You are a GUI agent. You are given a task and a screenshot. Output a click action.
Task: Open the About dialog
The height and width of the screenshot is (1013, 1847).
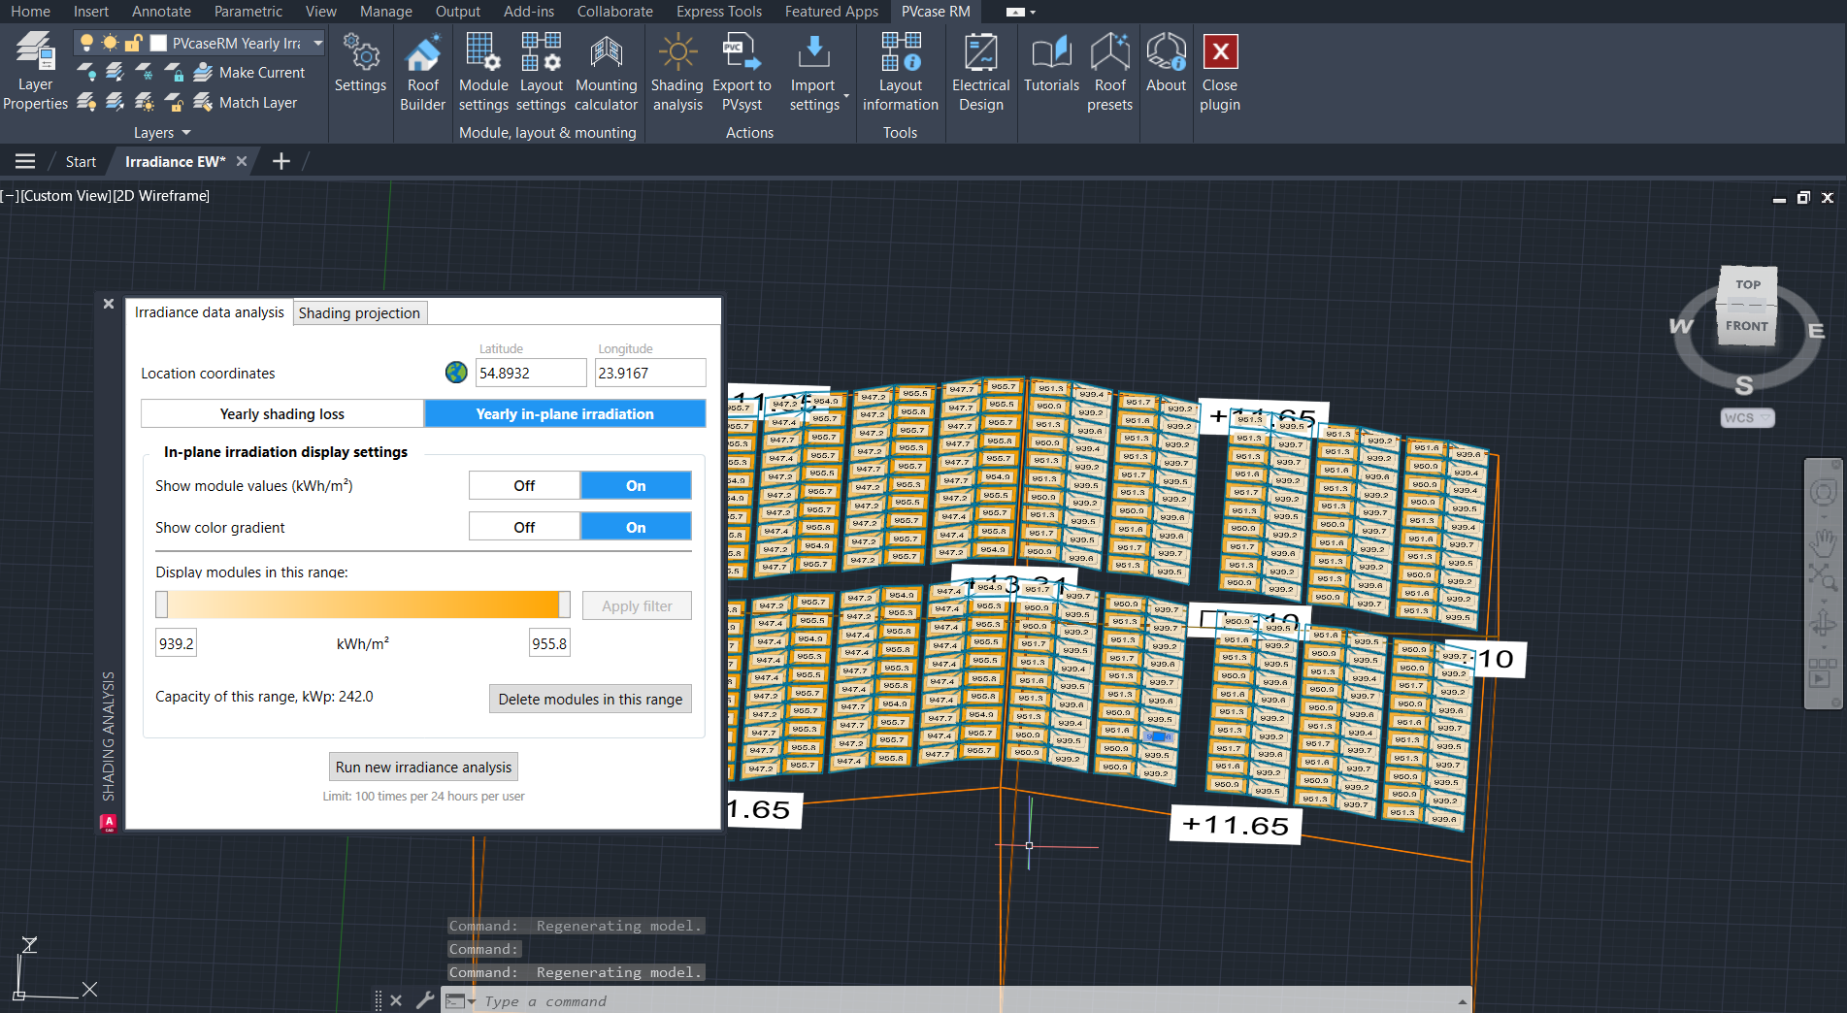point(1166,64)
